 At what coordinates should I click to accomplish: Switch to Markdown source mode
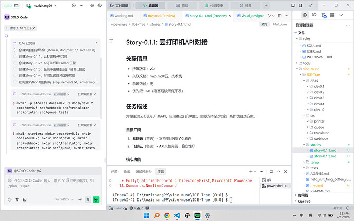pyautogui.click(x=280, y=24)
